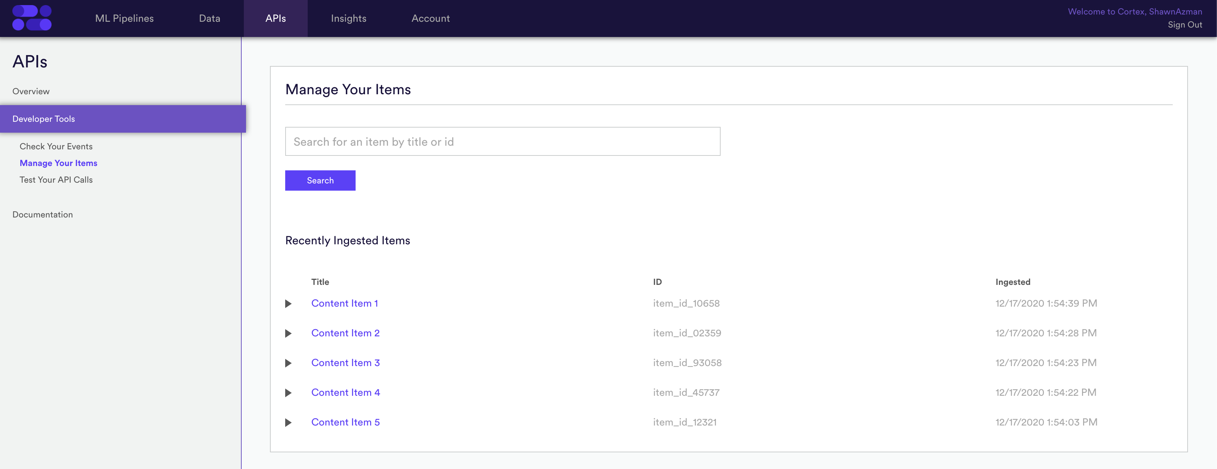This screenshot has height=469, width=1217.
Task: Go to the Insights tab
Action: point(348,18)
